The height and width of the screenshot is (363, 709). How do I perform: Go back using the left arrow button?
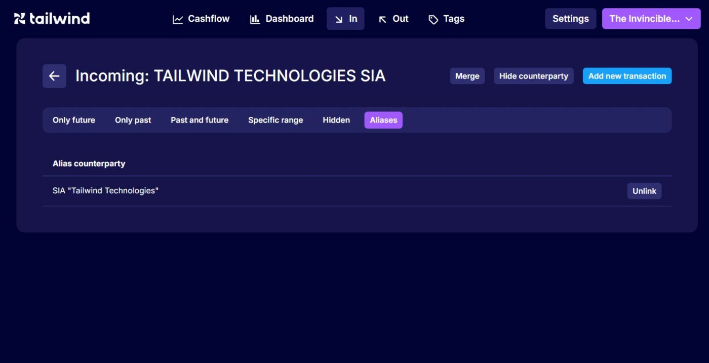[54, 76]
